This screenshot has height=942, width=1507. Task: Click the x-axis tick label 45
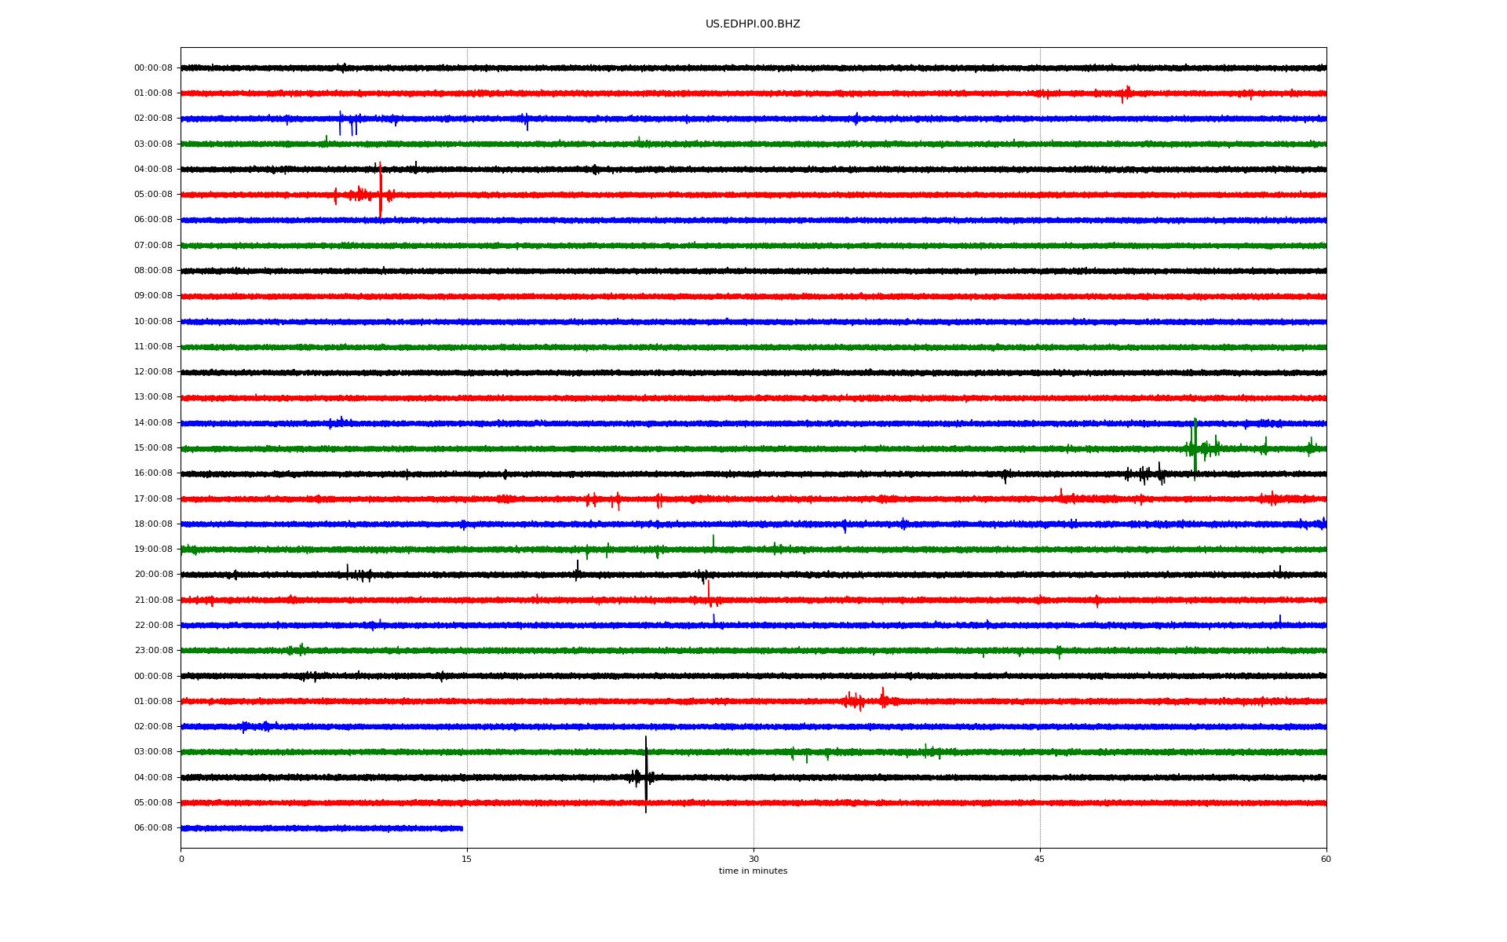click(1040, 860)
